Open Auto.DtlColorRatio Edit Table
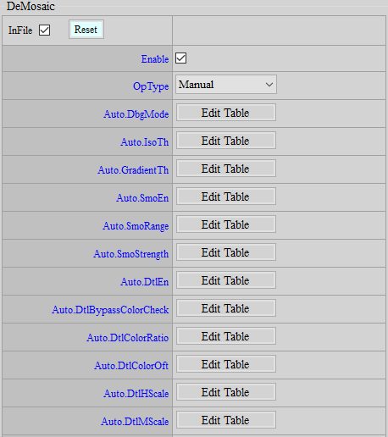388x437 pixels. [x=226, y=336]
